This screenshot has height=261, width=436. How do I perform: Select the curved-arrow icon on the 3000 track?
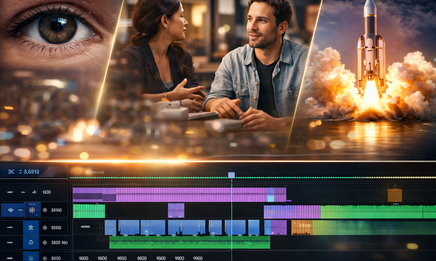point(31,243)
